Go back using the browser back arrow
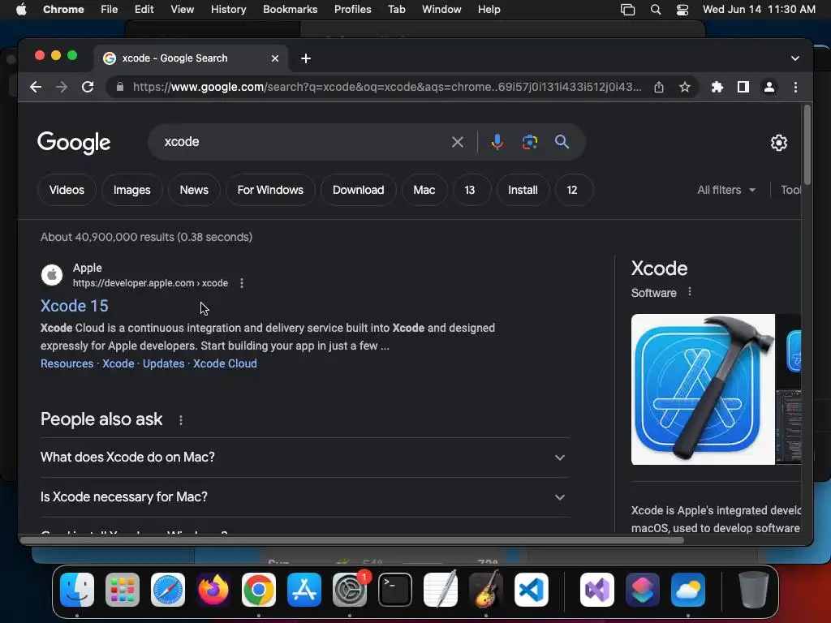The height and width of the screenshot is (623, 831). point(36,87)
